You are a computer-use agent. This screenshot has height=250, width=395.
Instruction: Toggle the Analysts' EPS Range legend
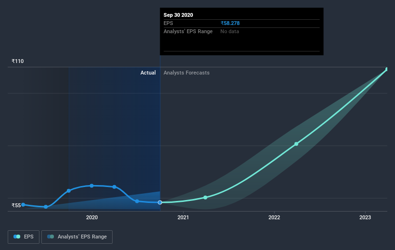coord(77,237)
